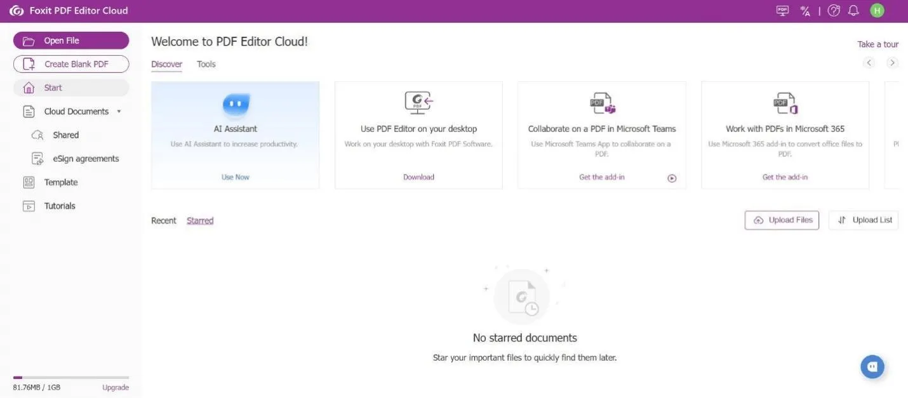This screenshot has width=908, height=398.
Task: Click the Upload Files button
Action: 782,220
